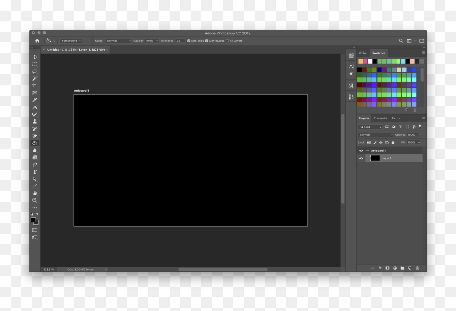
Task: Open the tool preset picker arrow
Action: [x=55, y=41]
